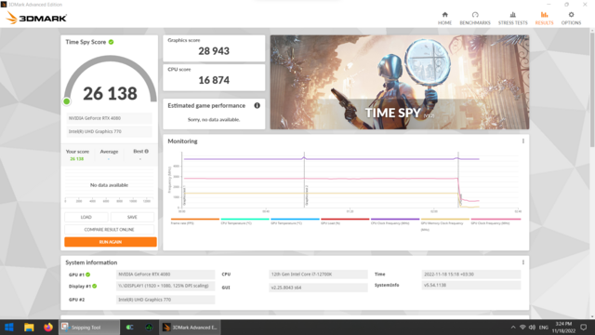
Task: Show hidden system tray icons
Action: tap(513, 327)
